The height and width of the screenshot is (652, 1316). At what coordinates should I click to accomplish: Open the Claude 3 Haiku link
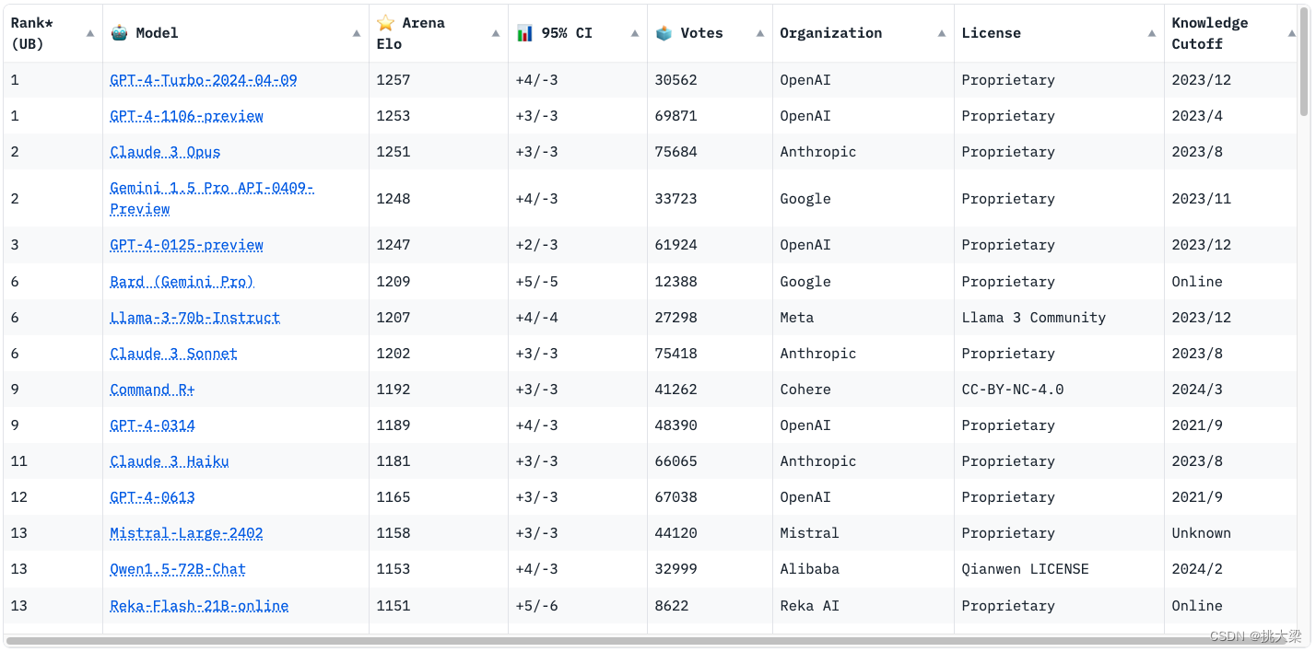(x=170, y=461)
